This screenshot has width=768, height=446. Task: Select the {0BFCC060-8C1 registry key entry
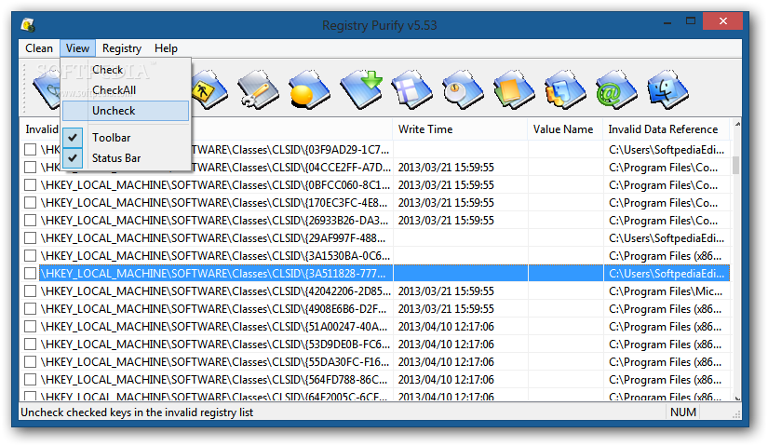pyautogui.click(x=216, y=184)
